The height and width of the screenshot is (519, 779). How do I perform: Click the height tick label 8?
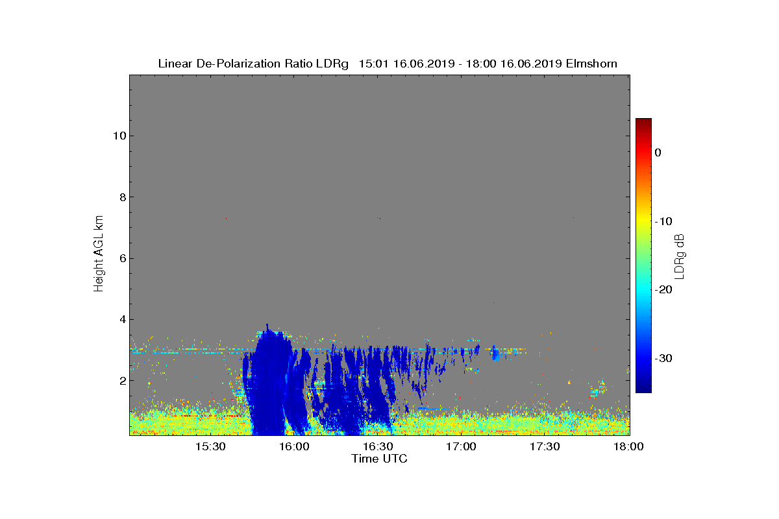pos(121,197)
